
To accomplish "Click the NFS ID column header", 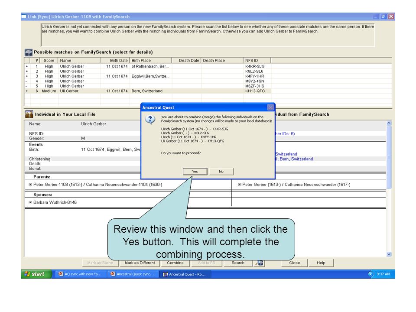I will 257,61.
